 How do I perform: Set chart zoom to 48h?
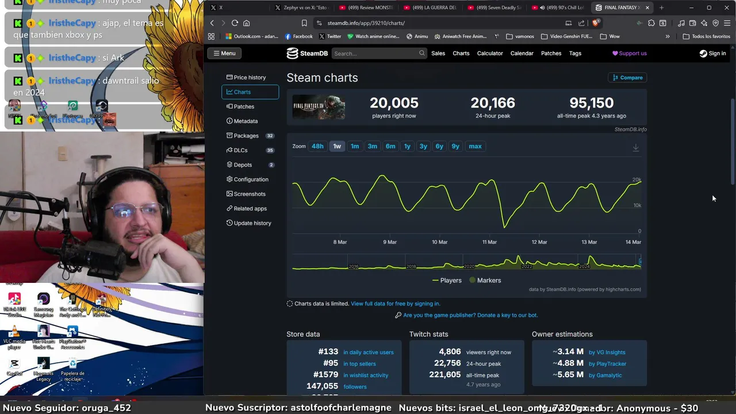coord(317,146)
